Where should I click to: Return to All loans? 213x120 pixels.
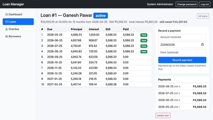(x=203, y=16)
